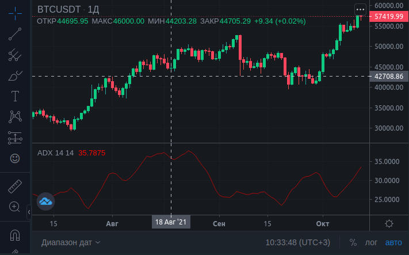Expand the Диапазон дат dropdown
Viewport: 409px width, 255px height.
pyautogui.click(x=70, y=242)
